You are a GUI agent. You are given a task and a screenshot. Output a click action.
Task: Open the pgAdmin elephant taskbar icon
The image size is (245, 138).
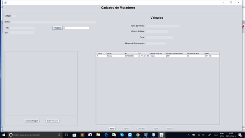point(146,135)
